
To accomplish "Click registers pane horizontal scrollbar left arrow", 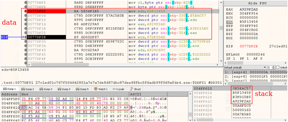I will pos(226,63).
